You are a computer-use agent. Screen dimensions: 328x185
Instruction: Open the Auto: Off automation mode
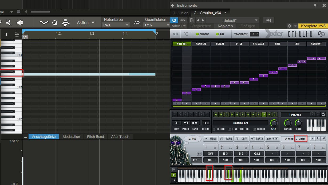click(x=179, y=26)
